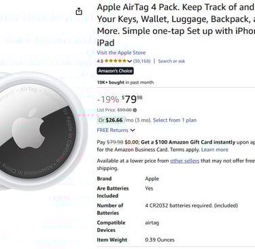This screenshot has width=255, height=249.
Task: Open the other sellers link
Action: 184,161
